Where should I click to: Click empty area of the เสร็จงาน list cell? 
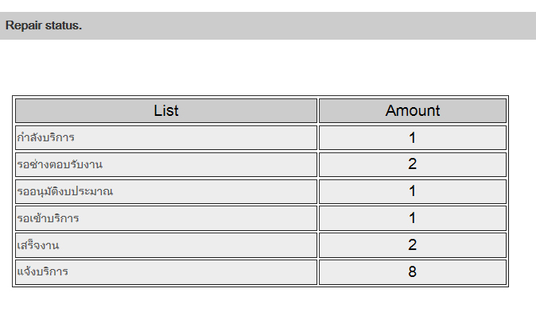point(188,245)
